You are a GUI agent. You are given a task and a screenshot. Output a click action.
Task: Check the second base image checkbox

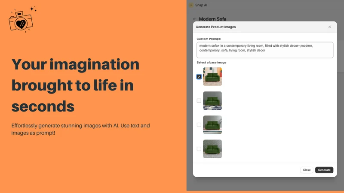[x=199, y=101]
